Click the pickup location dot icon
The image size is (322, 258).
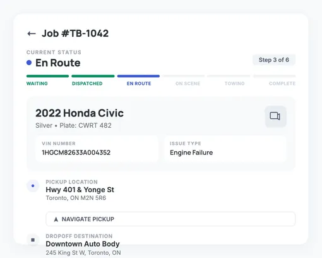[33, 186]
